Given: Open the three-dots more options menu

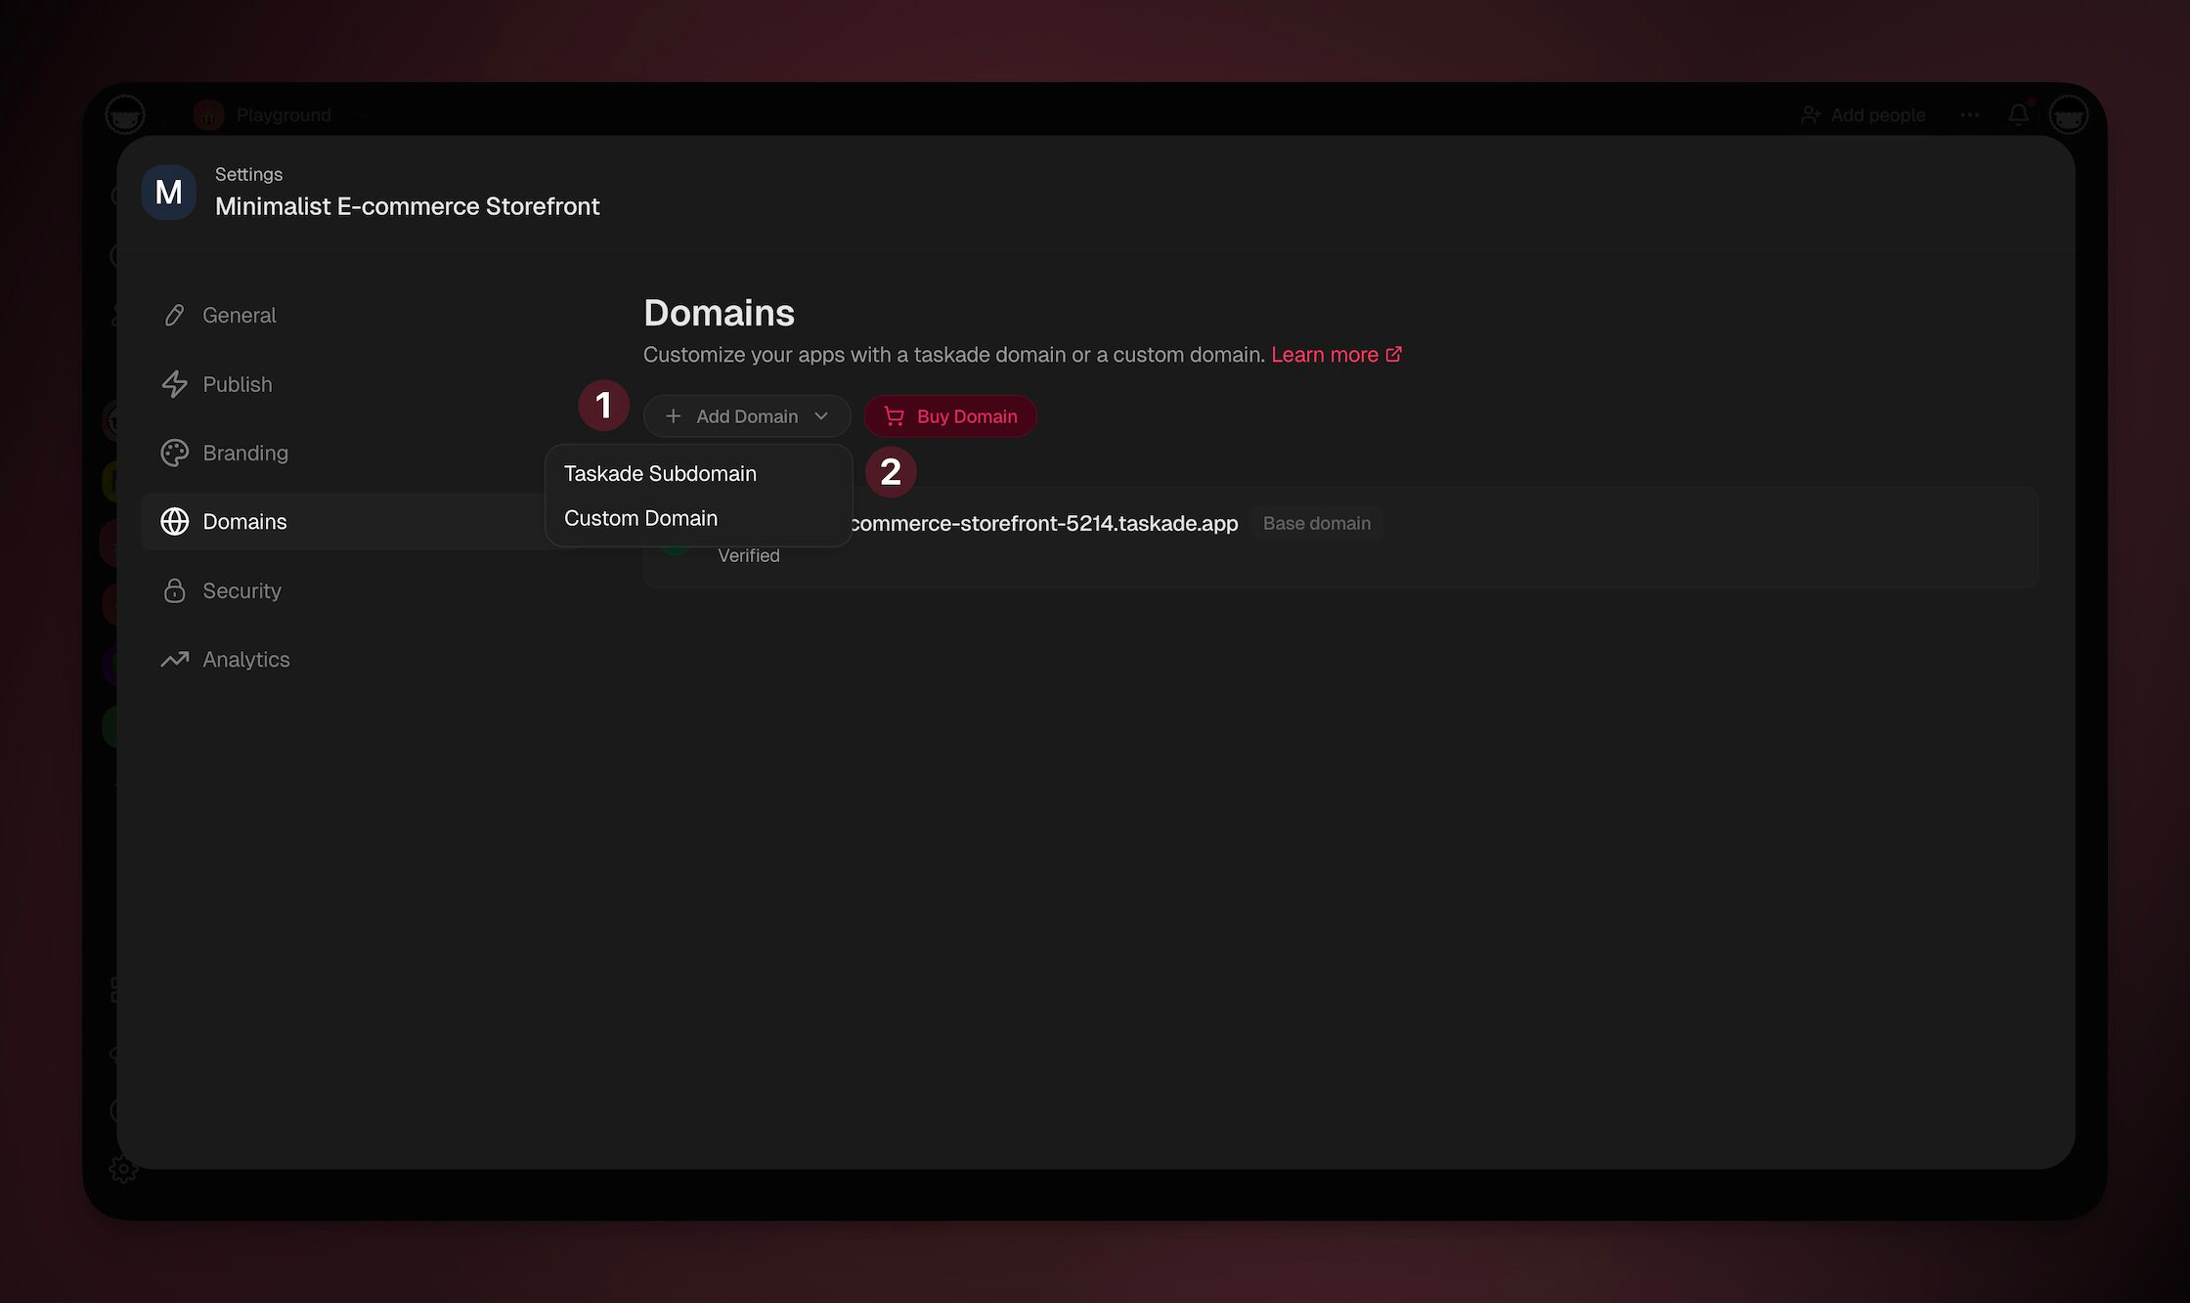Looking at the screenshot, I should coord(1969,115).
